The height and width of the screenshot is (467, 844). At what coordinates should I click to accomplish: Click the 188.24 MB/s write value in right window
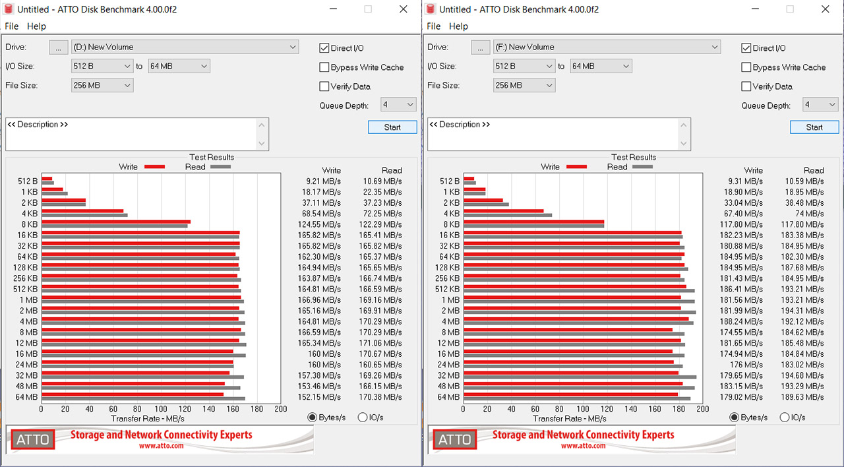point(741,322)
